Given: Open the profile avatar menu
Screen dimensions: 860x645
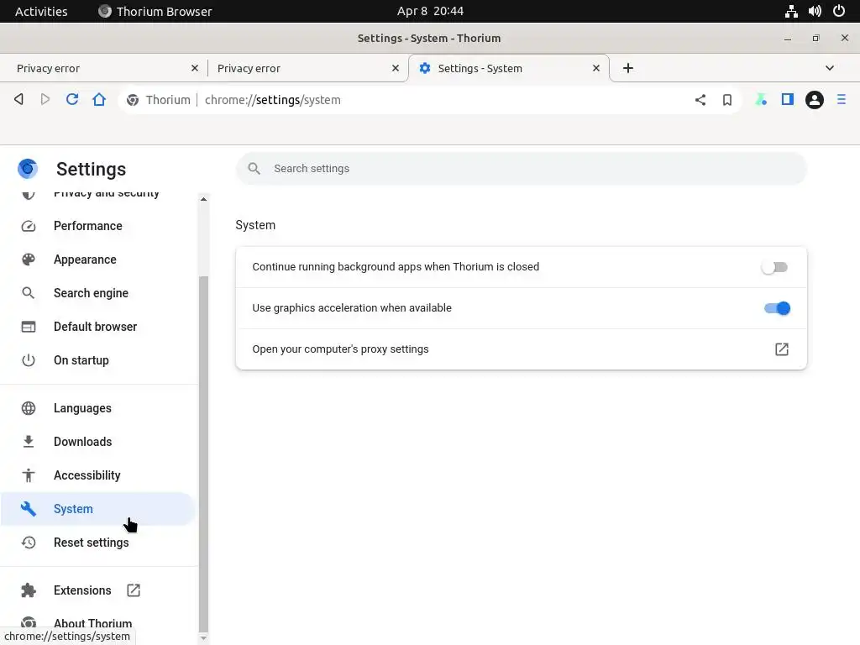Looking at the screenshot, I should (x=815, y=100).
